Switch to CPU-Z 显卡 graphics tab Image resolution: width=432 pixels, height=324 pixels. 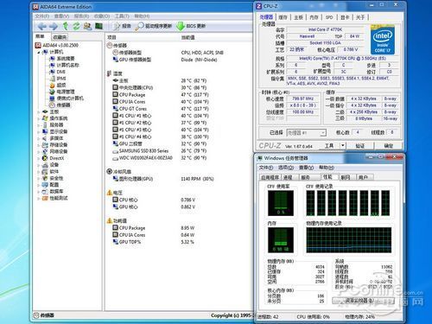point(345,17)
